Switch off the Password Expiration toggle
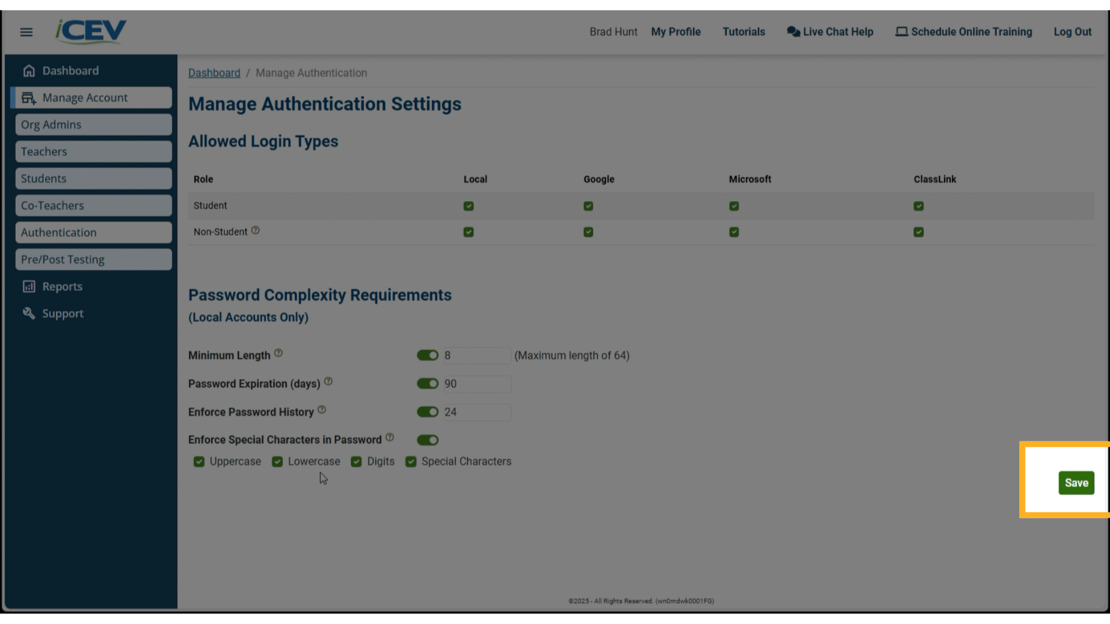 click(428, 384)
